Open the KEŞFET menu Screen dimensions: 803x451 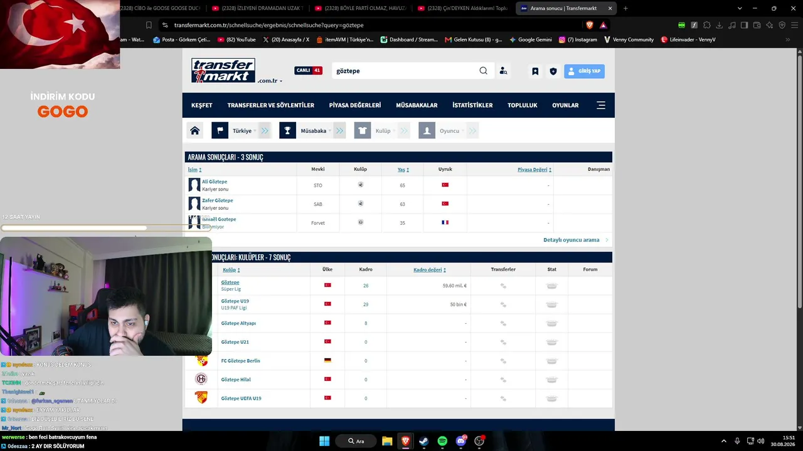click(202, 105)
